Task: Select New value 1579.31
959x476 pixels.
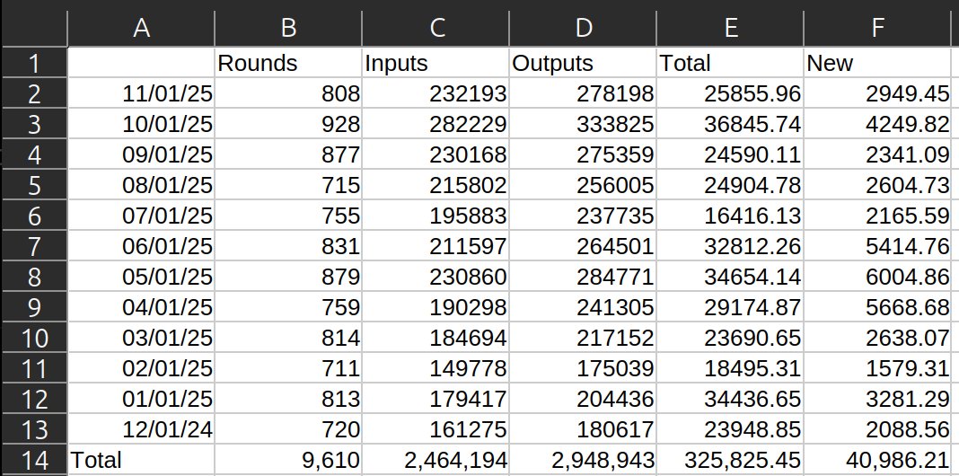Action: pyautogui.click(x=877, y=368)
